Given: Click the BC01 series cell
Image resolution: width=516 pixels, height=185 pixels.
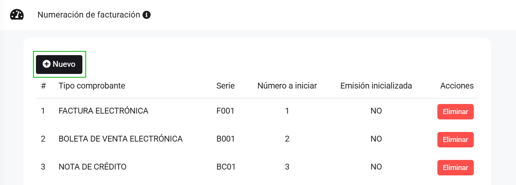Looking at the screenshot, I should tap(226, 167).
